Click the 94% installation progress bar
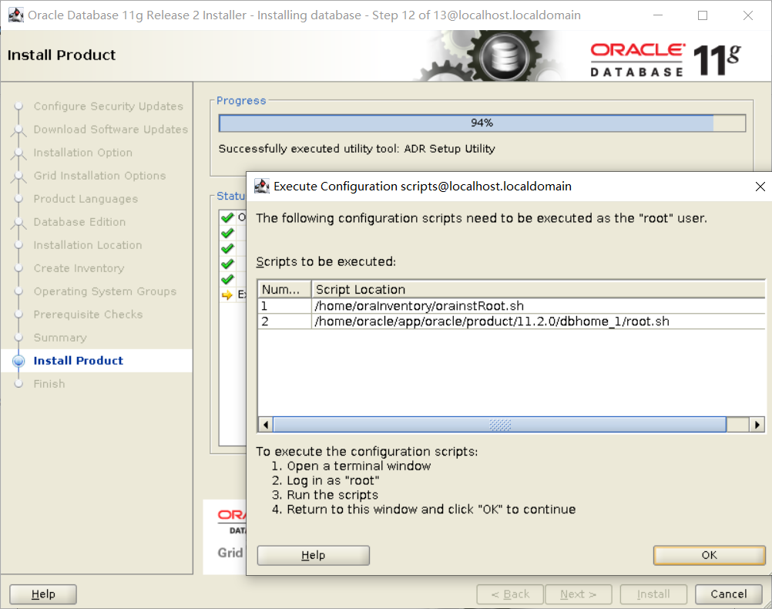Viewport: 772px width, 609px height. (482, 123)
